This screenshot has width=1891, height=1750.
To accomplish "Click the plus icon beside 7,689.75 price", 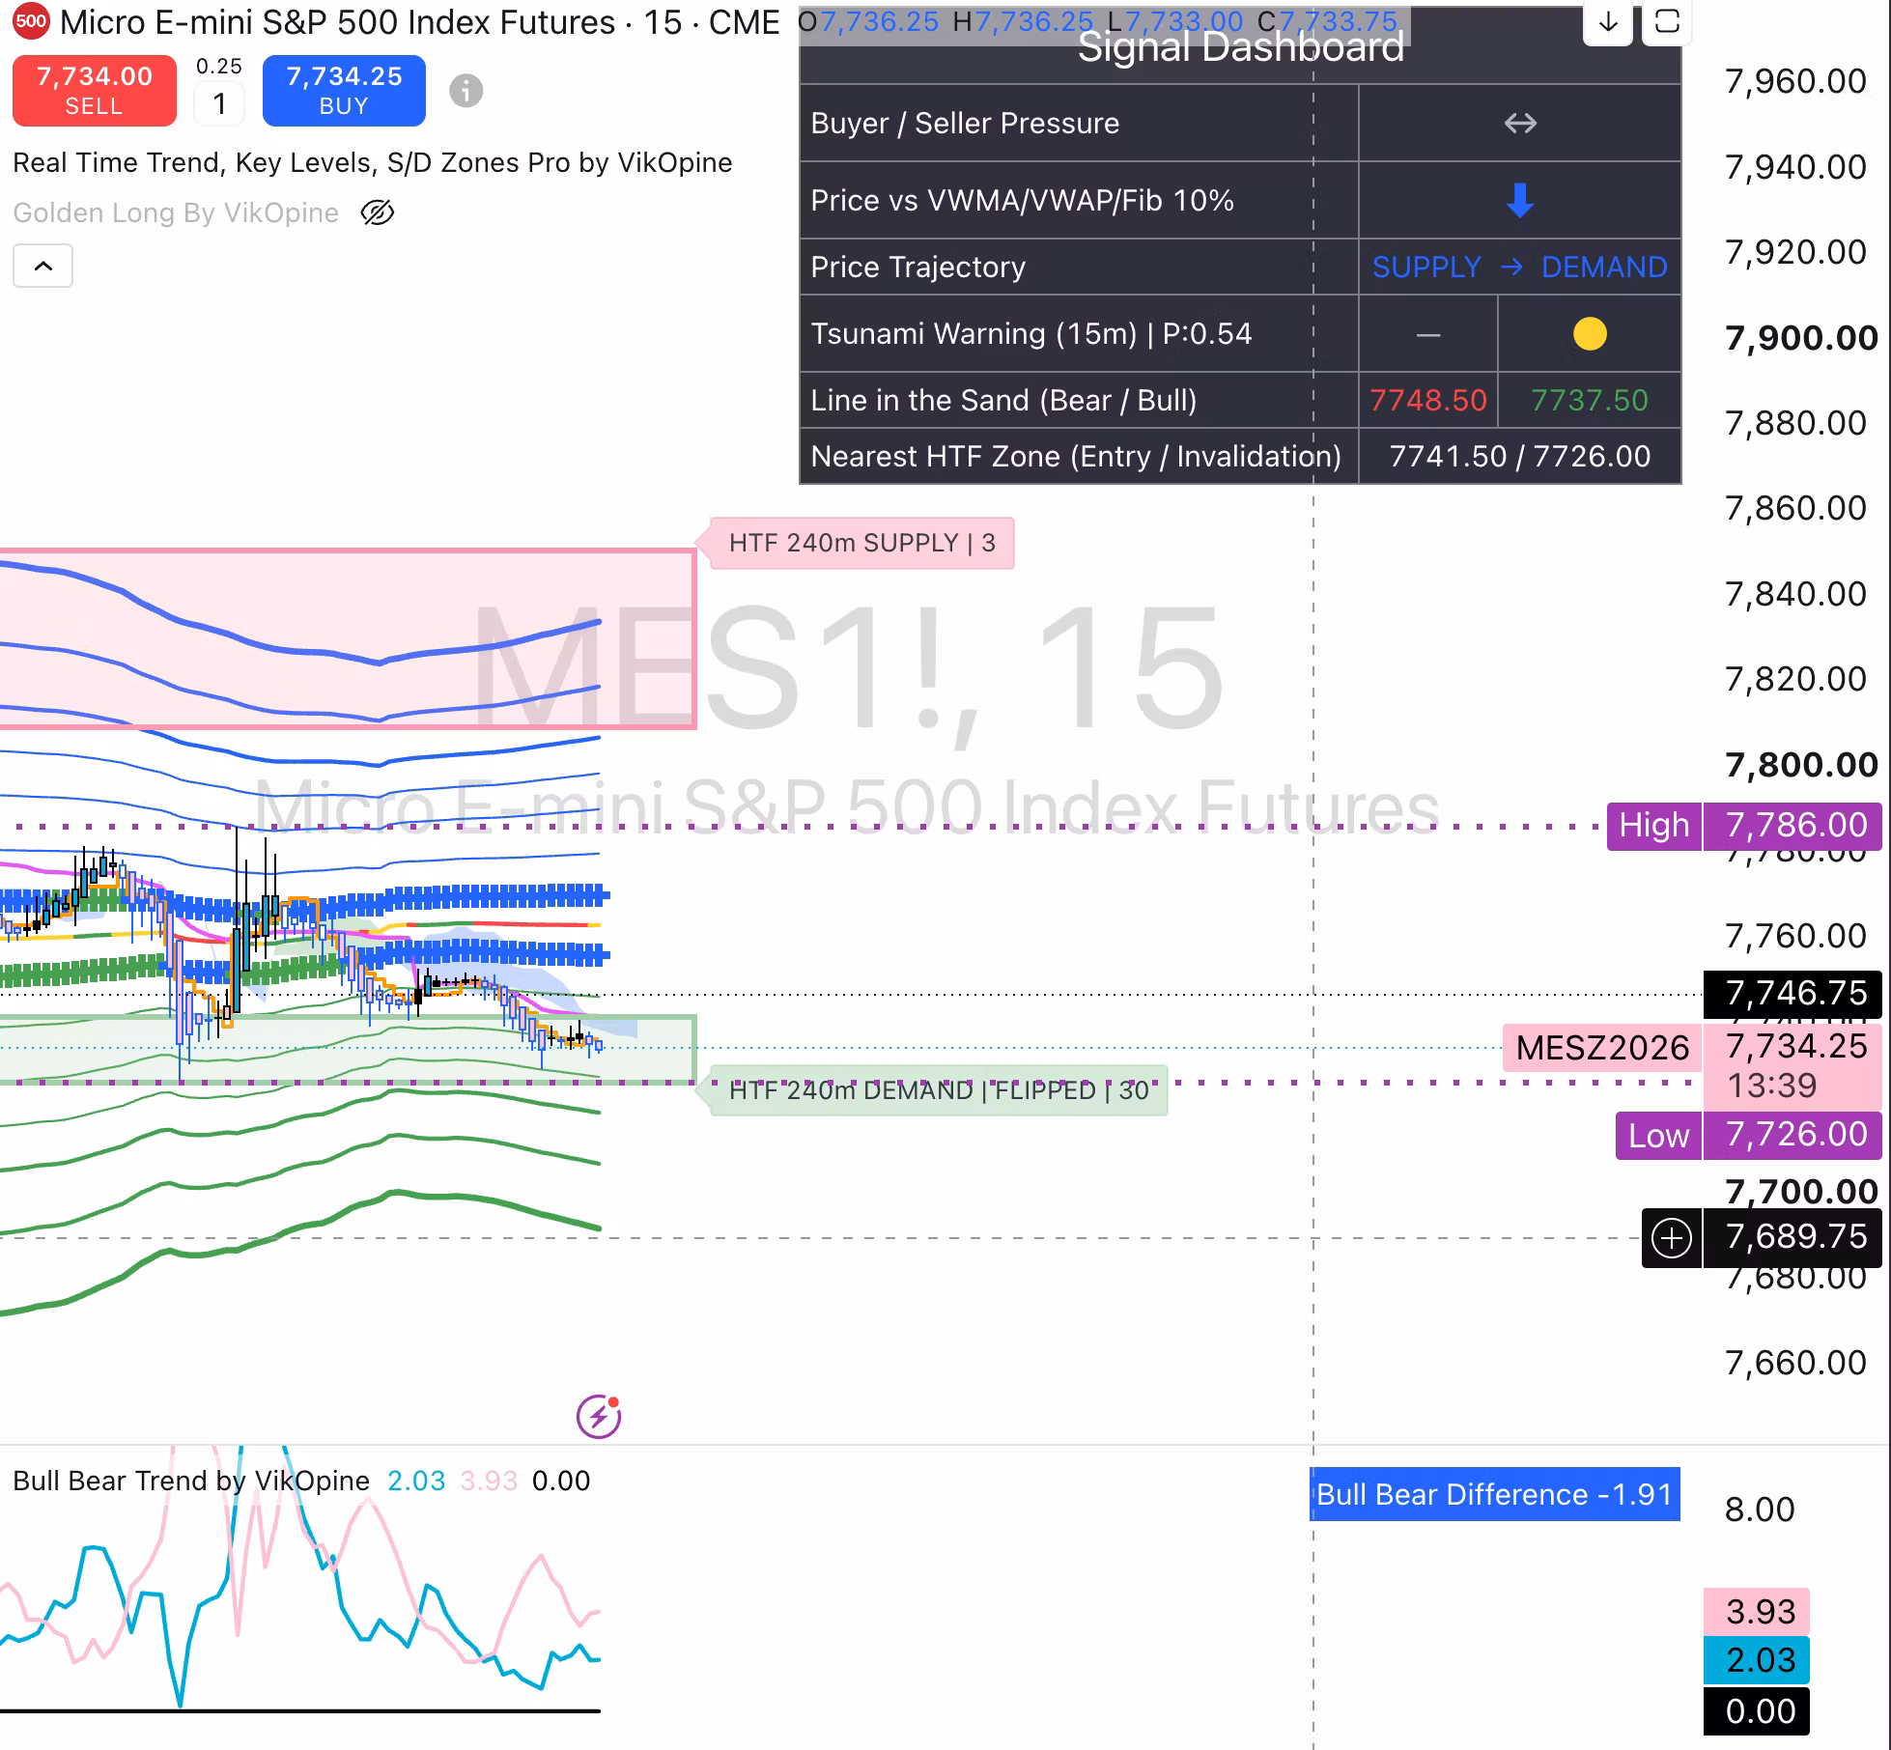I will coord(1672,1237).
